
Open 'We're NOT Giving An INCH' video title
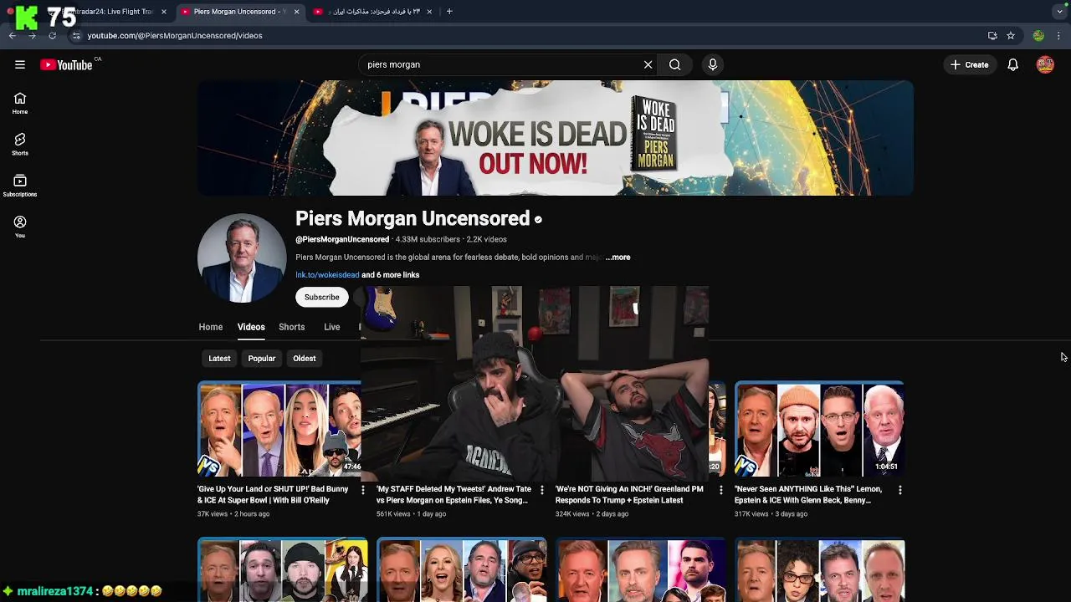point(629,494)
